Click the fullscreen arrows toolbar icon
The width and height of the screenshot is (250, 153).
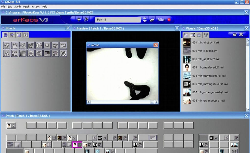click(79, 20)
